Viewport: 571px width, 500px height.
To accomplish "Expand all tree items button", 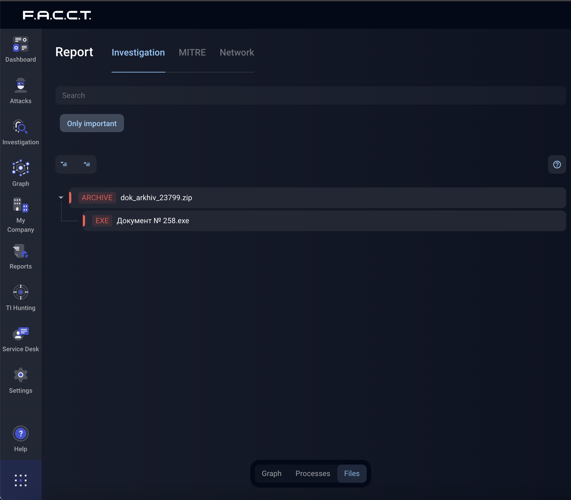I will coord(64,164).
